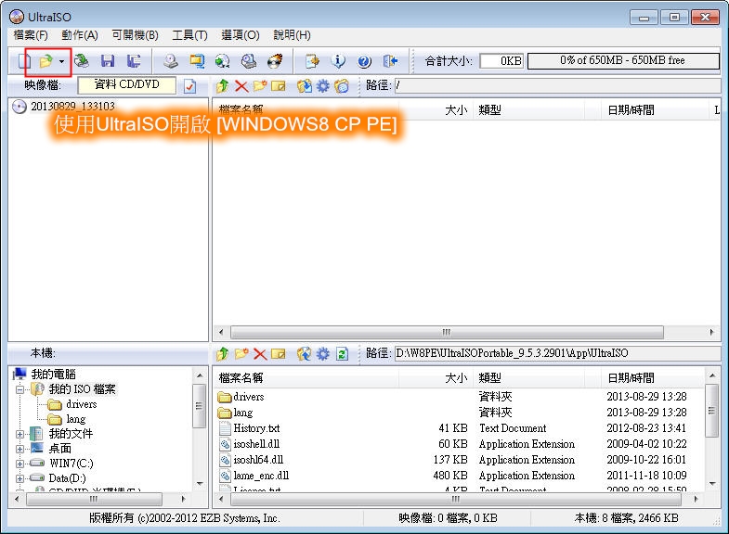
Task: Click the local 路徑 field with D:\W8PE path
Action: tap(557, 353)
